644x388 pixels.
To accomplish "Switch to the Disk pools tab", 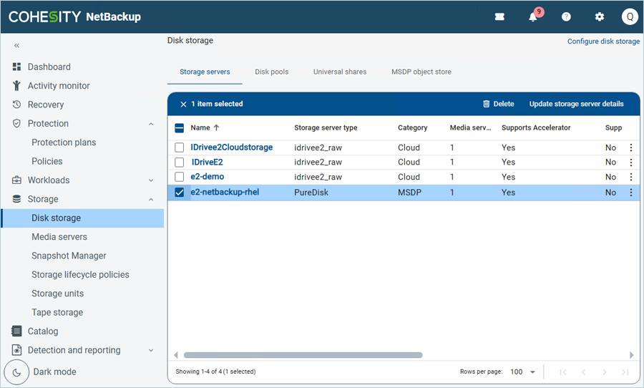I will (x=271, y=72).
